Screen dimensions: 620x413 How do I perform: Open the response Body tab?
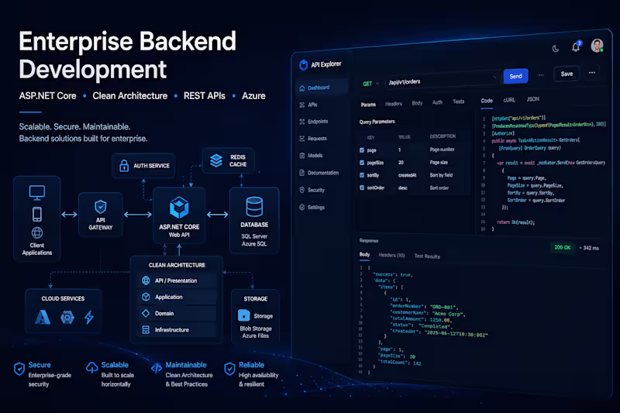pos(364,254)
